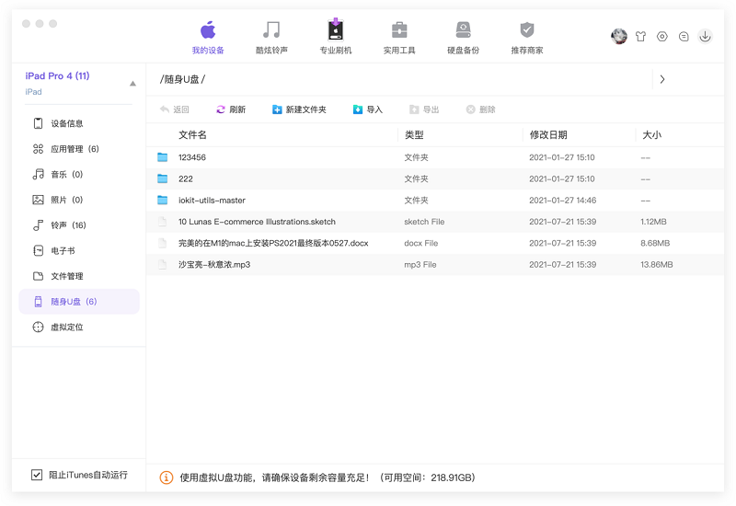
Task: Open the download manager icon
Action: [705, 37]
